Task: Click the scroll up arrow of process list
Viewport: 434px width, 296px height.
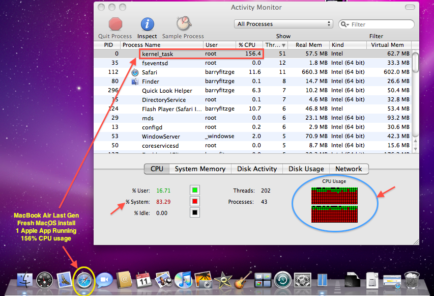Action: [x=415, y=141]
